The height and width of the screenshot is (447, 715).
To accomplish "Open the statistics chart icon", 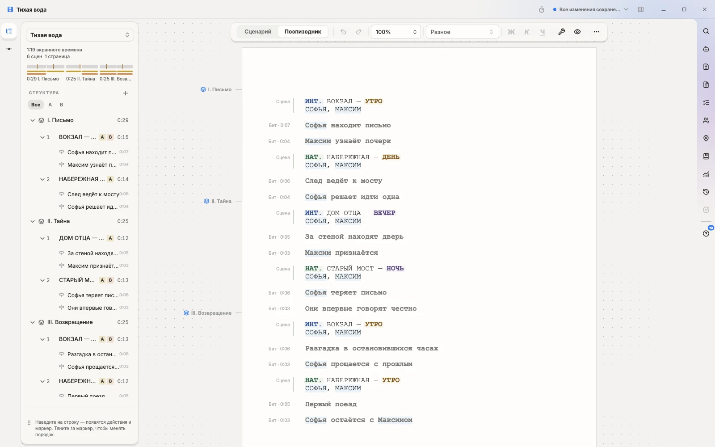I will tap(706, 174).
